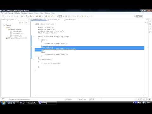Click the Debug toolbar icon
Image resolution: width=152 pixels, height=114 pixels.
pos(22,16)
